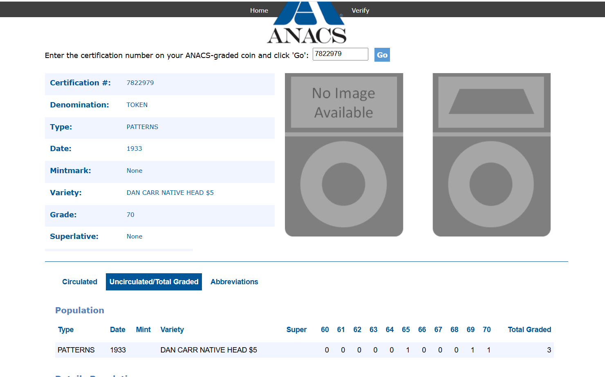
Task: Click the Mint column header
Action: [x=143, y=330]
